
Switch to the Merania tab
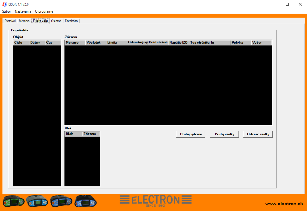tap(24, 21)
